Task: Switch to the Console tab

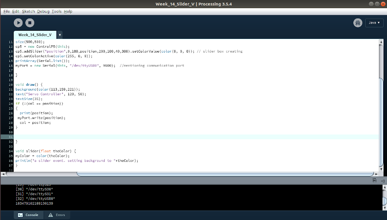Action: (x=28, y=215)
